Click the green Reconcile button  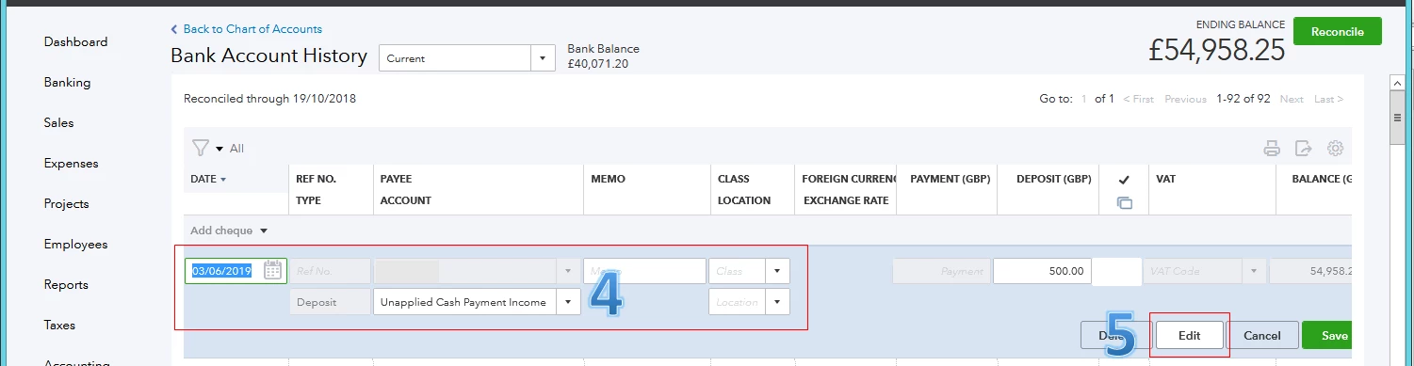[1337, 31]
